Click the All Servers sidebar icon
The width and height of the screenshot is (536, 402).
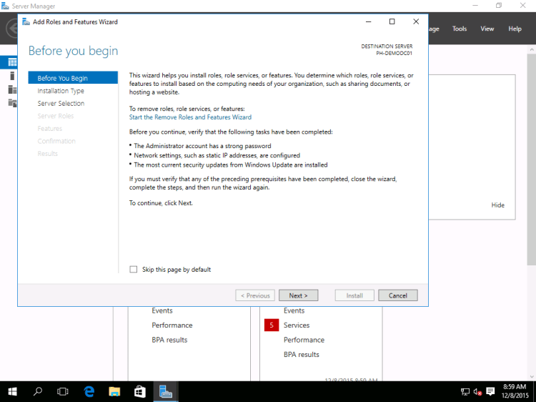11,89
